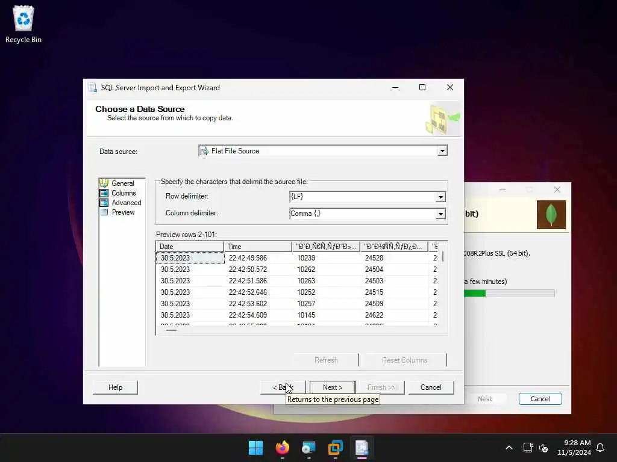Open the disc installer taskbar app
The width and height of the screenshot is (617, 462).
click(308, 448)
